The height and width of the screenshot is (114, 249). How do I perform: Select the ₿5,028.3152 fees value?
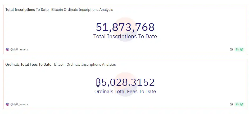click(x=125, y=82)
